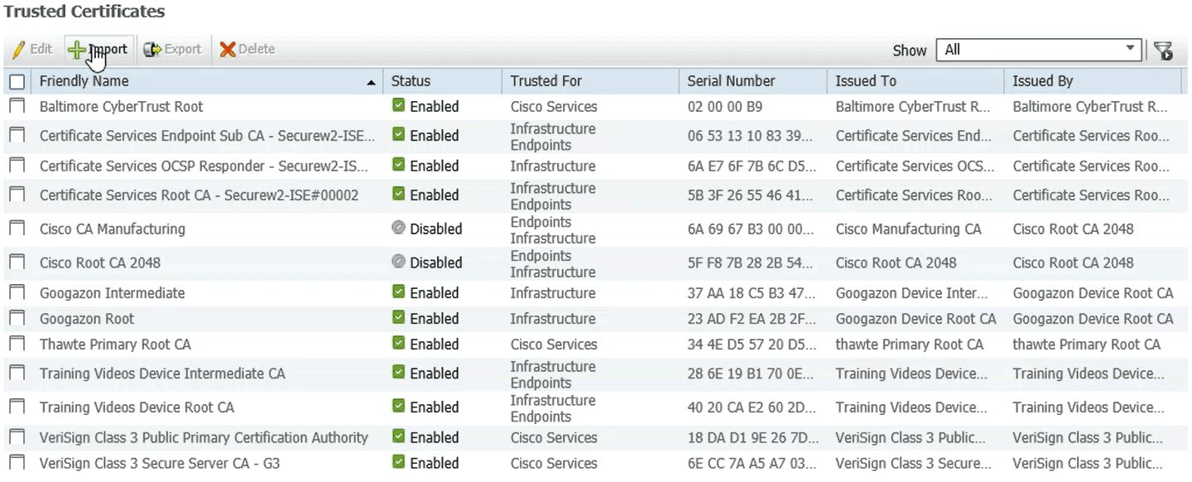Click Enabled status icon for Baltimore CyberTrust Root
This screenshot has height=482, width=1192.
(x=398, y=106)
